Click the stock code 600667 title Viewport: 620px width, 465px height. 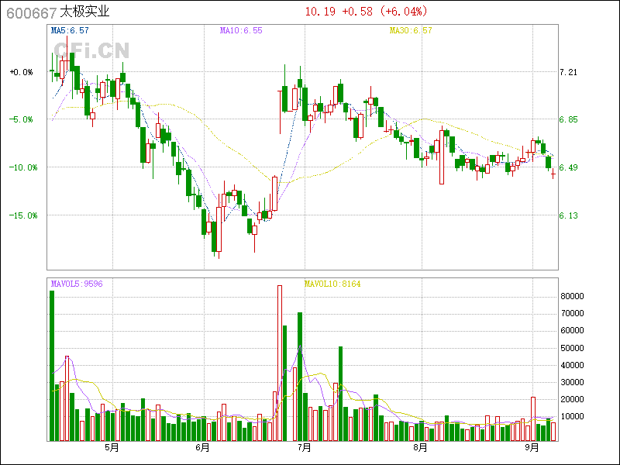[x=30, y=12]
